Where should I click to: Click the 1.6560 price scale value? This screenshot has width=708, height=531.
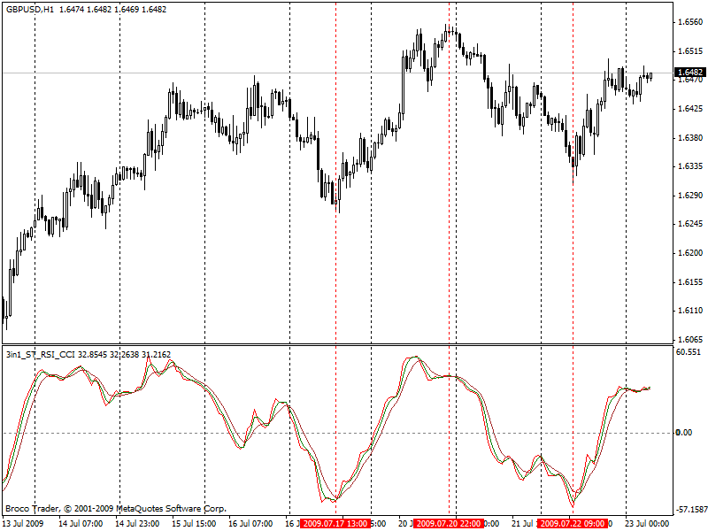click(691, 22)
